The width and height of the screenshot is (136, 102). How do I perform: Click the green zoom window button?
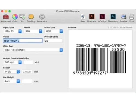10,11
